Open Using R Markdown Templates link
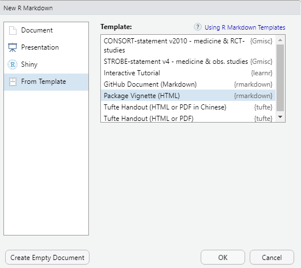The image size is (301, 268). tap(245, 27)
